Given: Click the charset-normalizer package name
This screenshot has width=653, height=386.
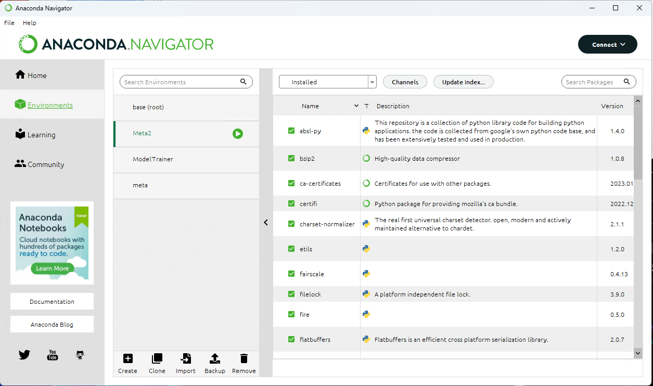Looking at the screenshot, I should [327, 224].
